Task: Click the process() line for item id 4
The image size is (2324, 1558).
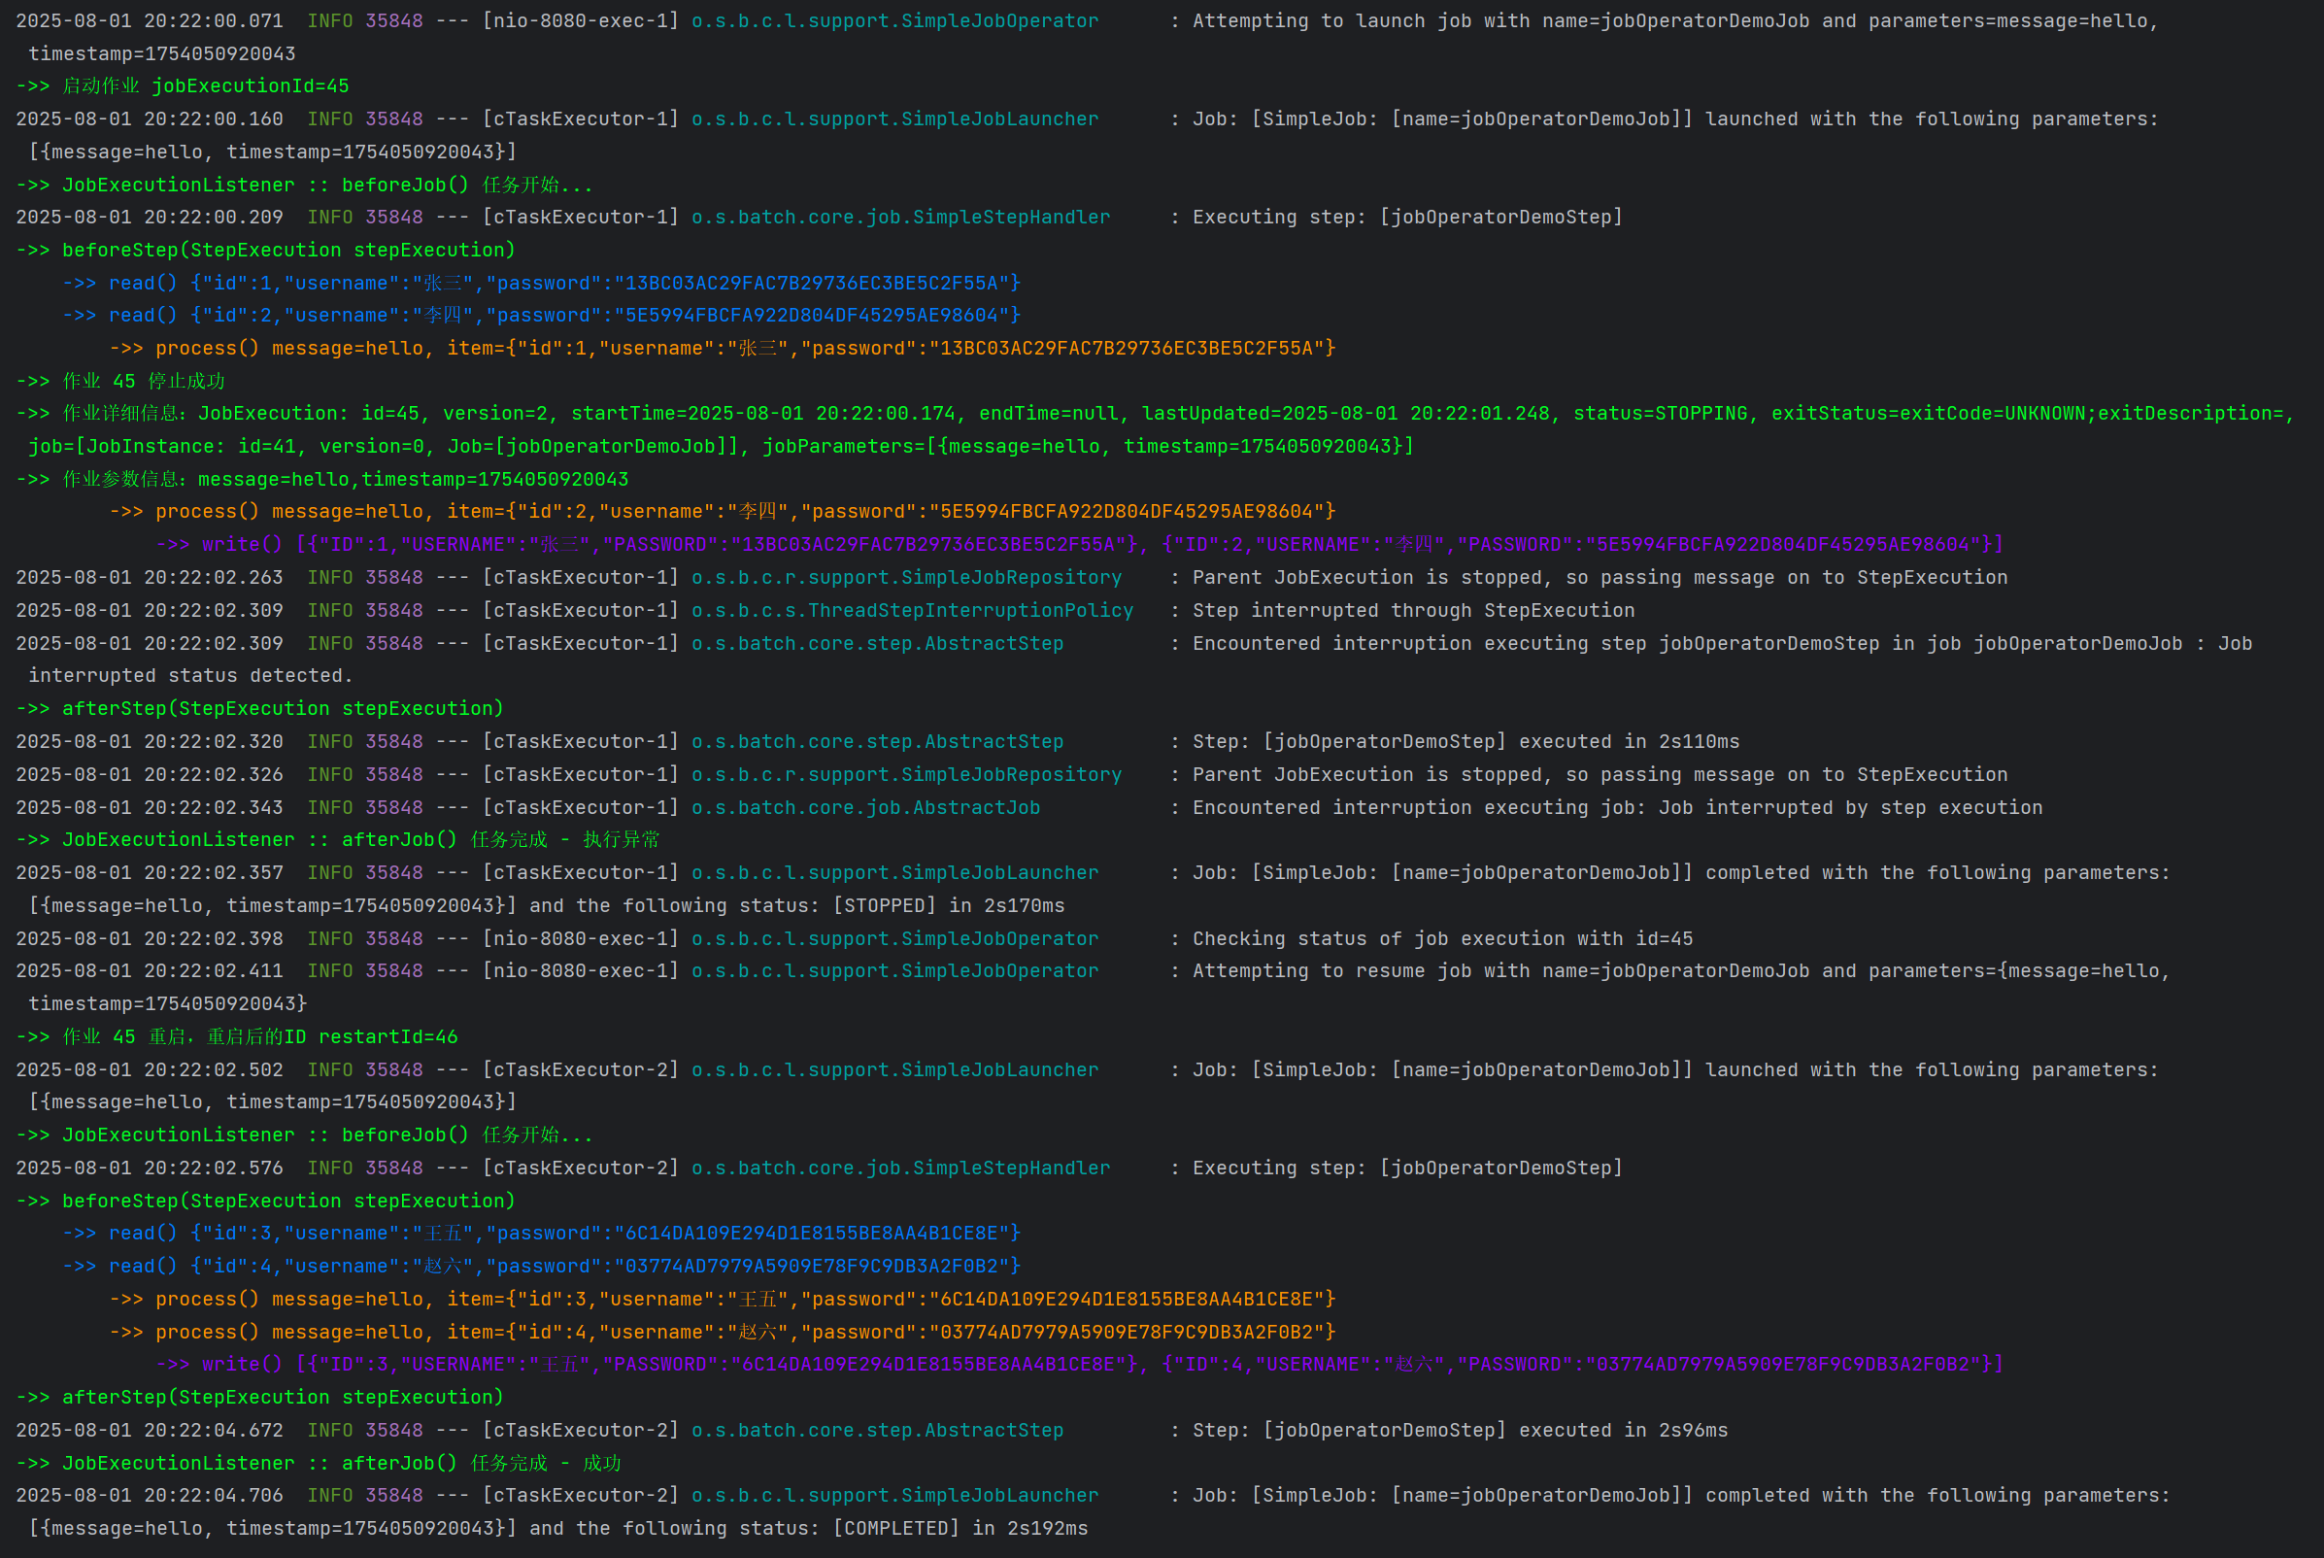Action: point(722,1333)
